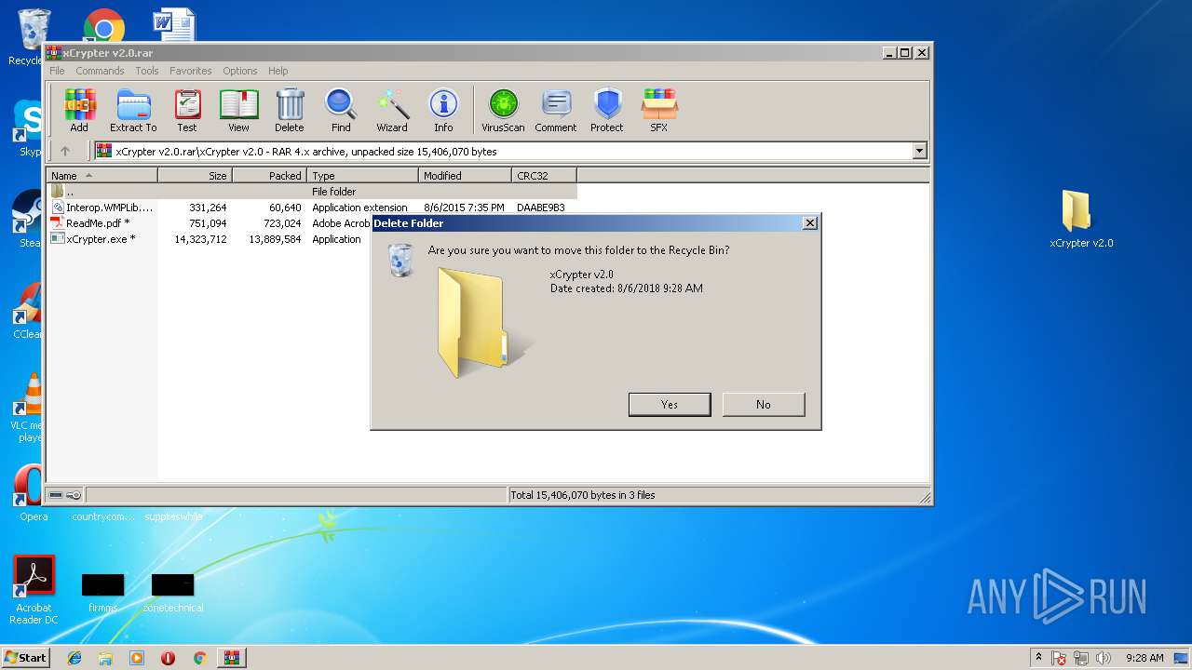Open Extract To tool
The width and height of the screenshot is (1192, 670).
pyautogui.click(x=133, y=111)
